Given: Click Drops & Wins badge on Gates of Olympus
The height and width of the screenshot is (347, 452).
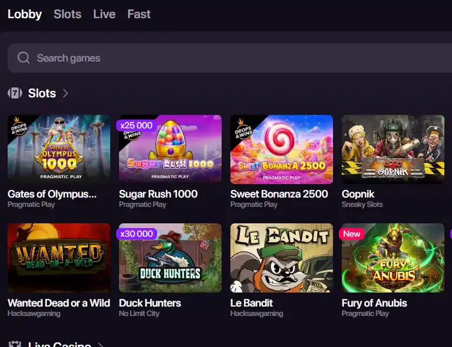Looking at the screenshot, I should (19, 127).
